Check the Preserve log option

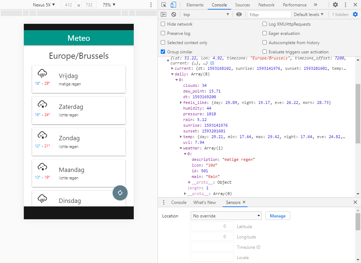pyautogui.click(x=163, y=33)
